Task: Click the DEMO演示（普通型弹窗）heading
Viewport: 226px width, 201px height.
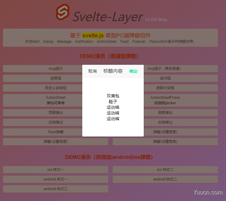Action: pos(109,56)
